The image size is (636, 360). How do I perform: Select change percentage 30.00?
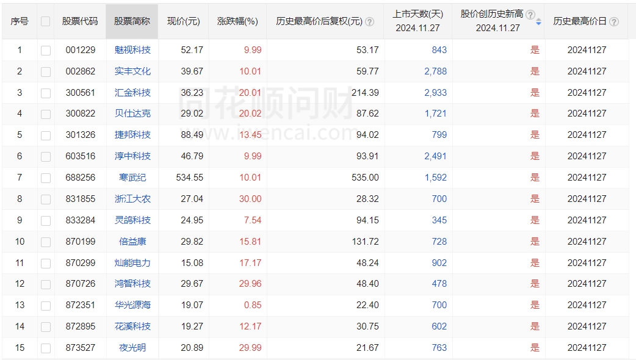[x=250, y=199]
